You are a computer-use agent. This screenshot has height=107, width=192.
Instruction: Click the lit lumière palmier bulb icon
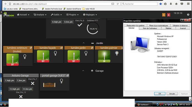[117, 53]
